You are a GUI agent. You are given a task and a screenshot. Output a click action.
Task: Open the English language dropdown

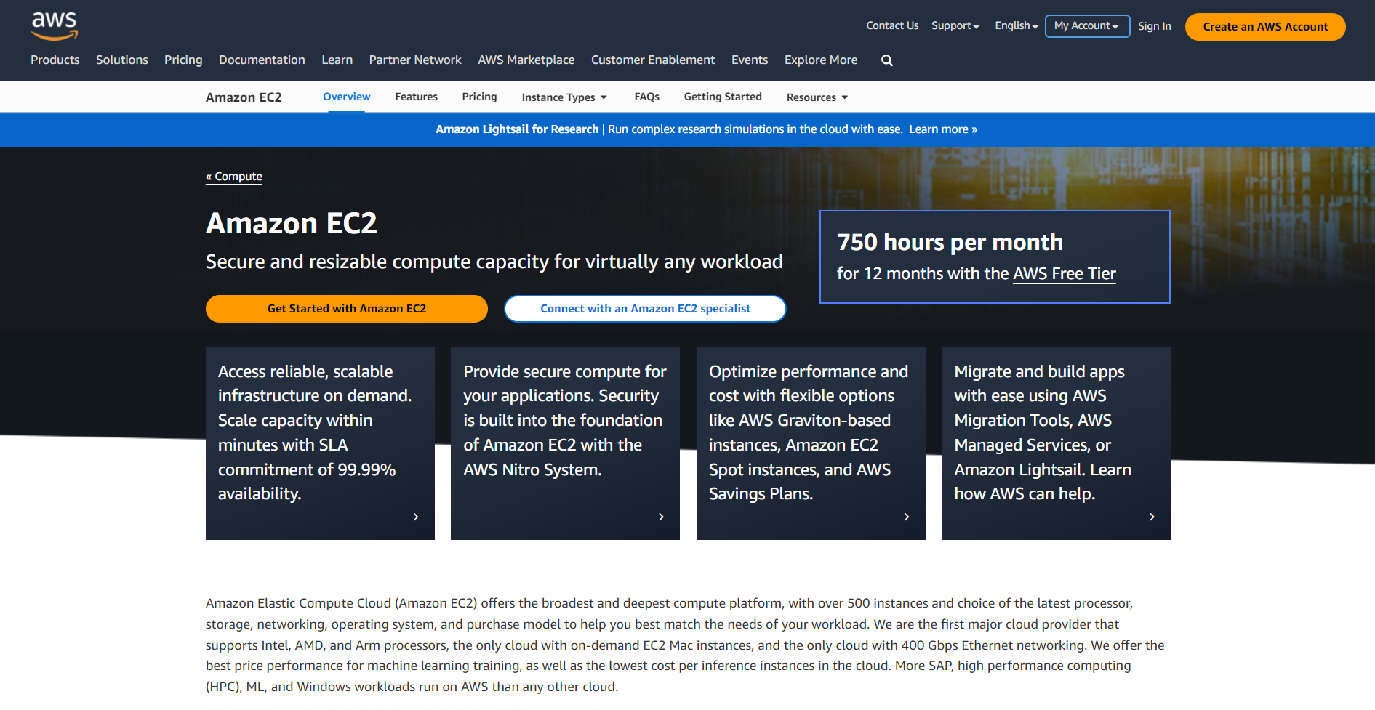click(1017, 25)
